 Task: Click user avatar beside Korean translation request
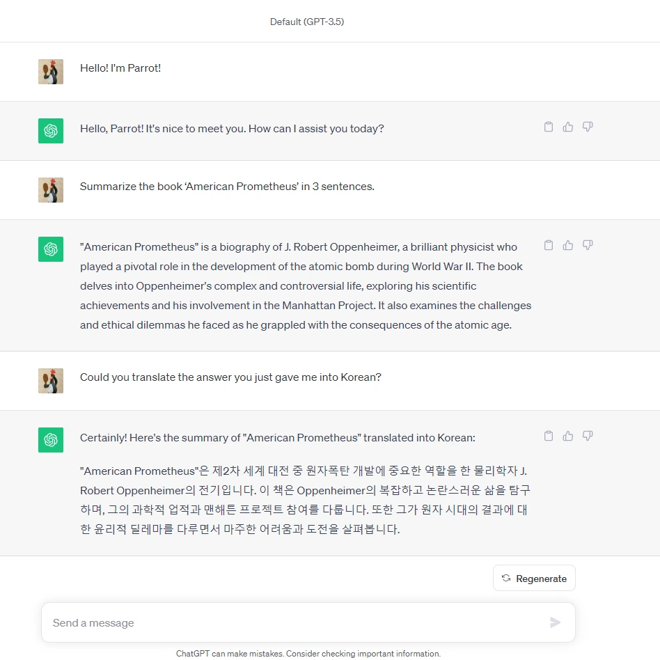(x=51, y=381)
